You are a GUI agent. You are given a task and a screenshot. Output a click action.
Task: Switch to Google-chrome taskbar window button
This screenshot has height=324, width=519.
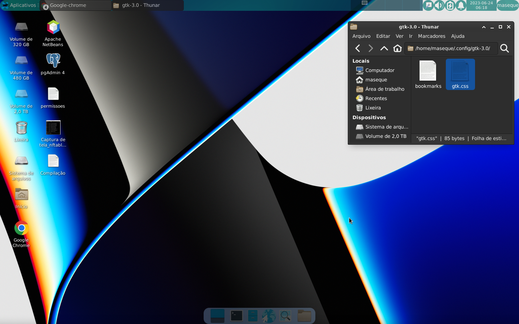tap(76, 5)
